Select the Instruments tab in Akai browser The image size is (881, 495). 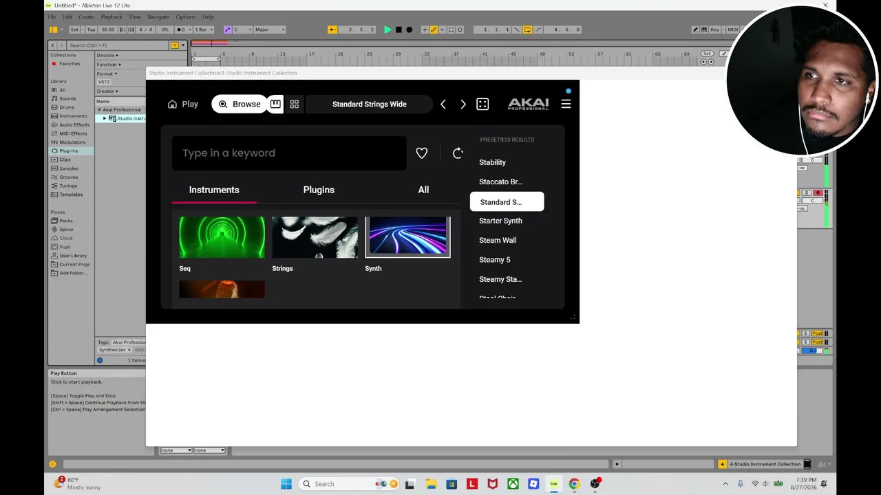tap(214, 190)
